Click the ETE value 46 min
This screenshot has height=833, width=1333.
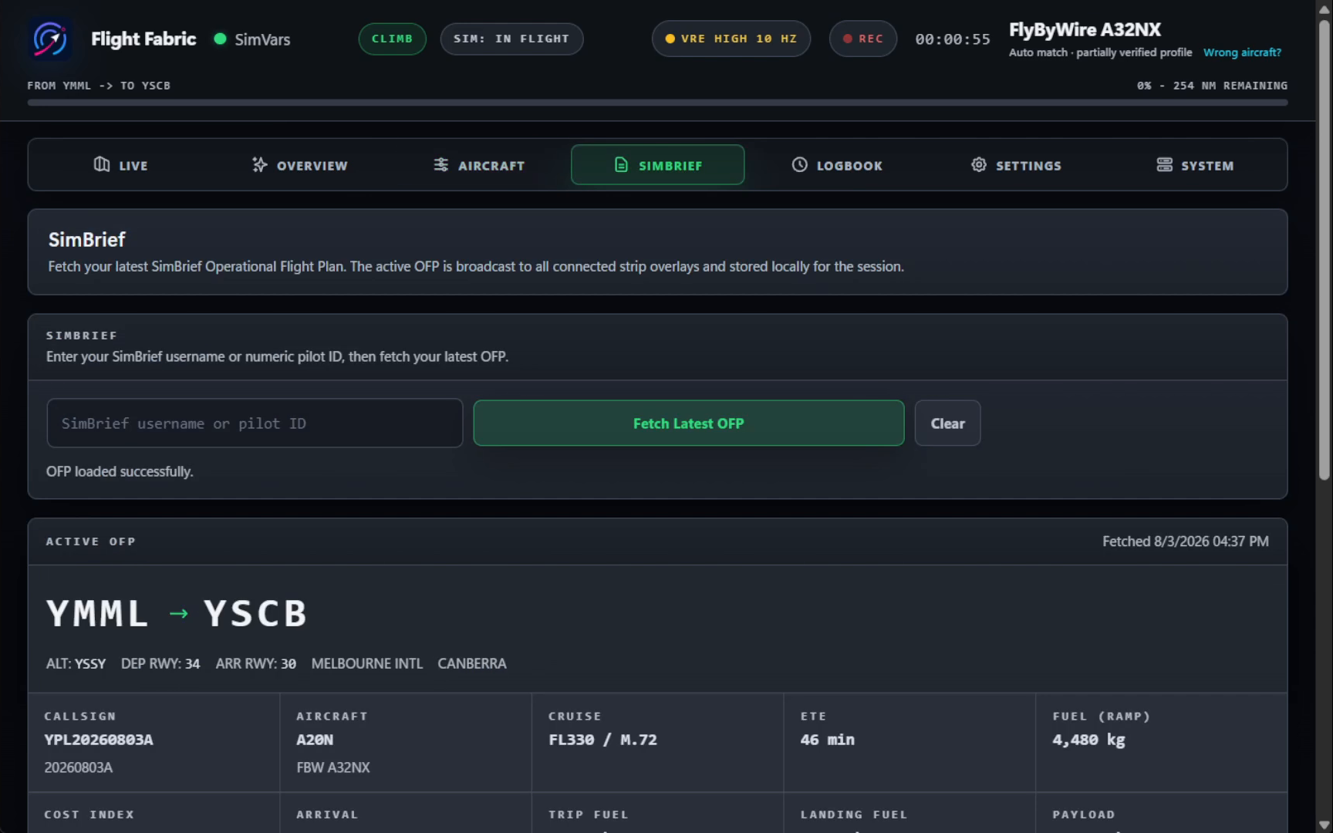coord(828,740)
